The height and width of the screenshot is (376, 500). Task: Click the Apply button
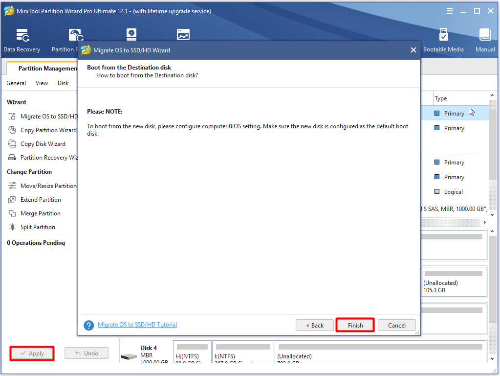[32, 353]
